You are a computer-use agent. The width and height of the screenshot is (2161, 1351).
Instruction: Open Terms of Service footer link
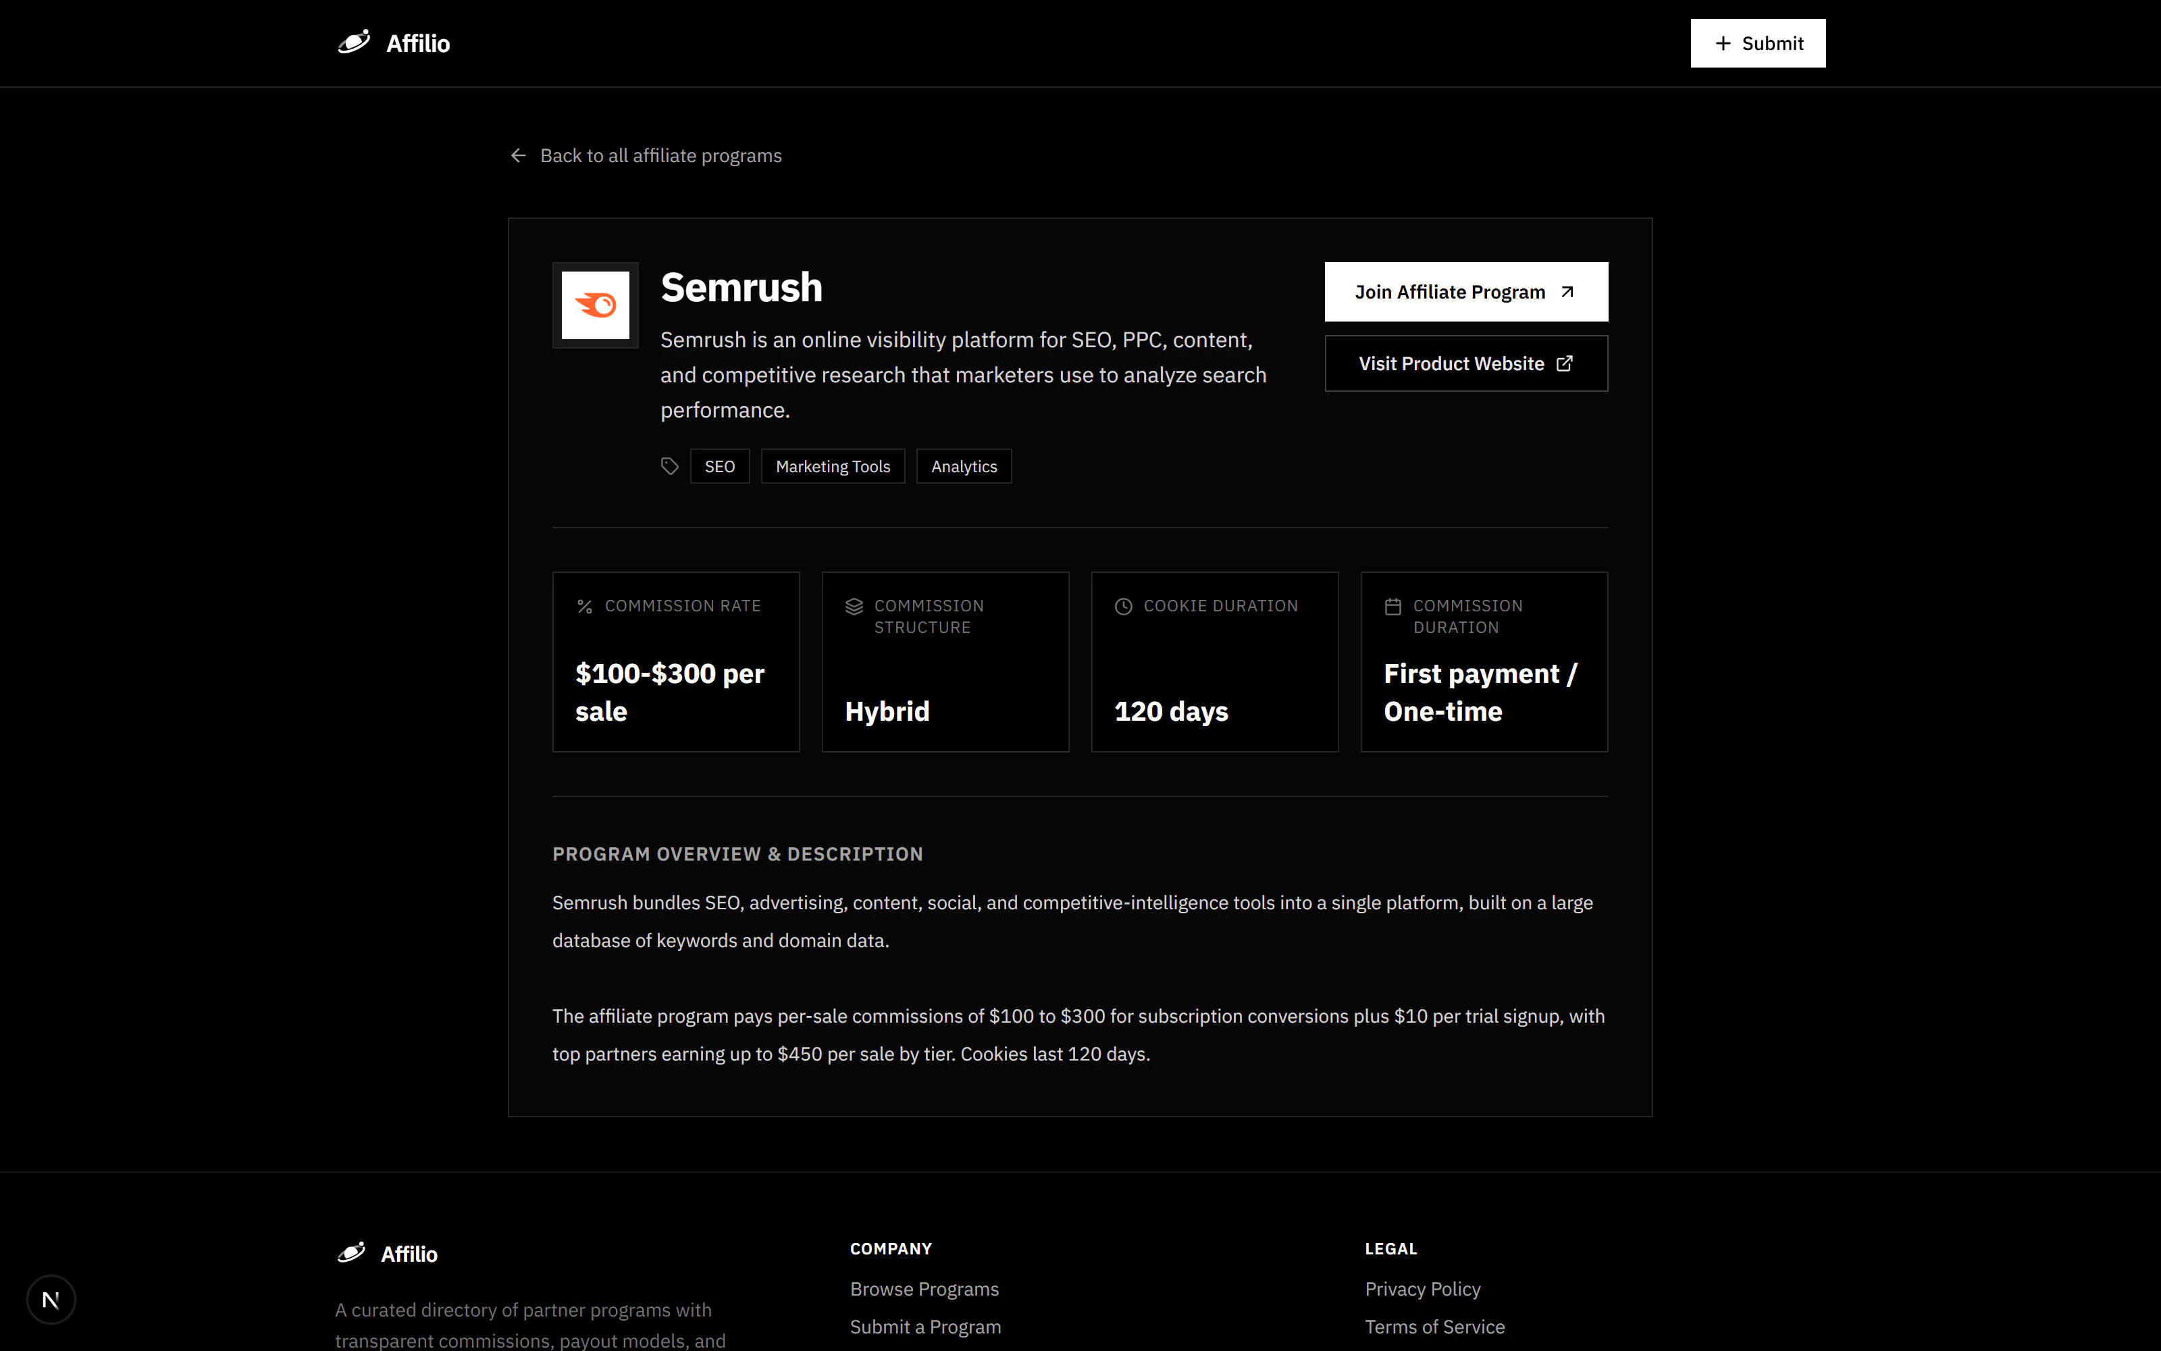pyautogui.click(x=1434, y=1327)
